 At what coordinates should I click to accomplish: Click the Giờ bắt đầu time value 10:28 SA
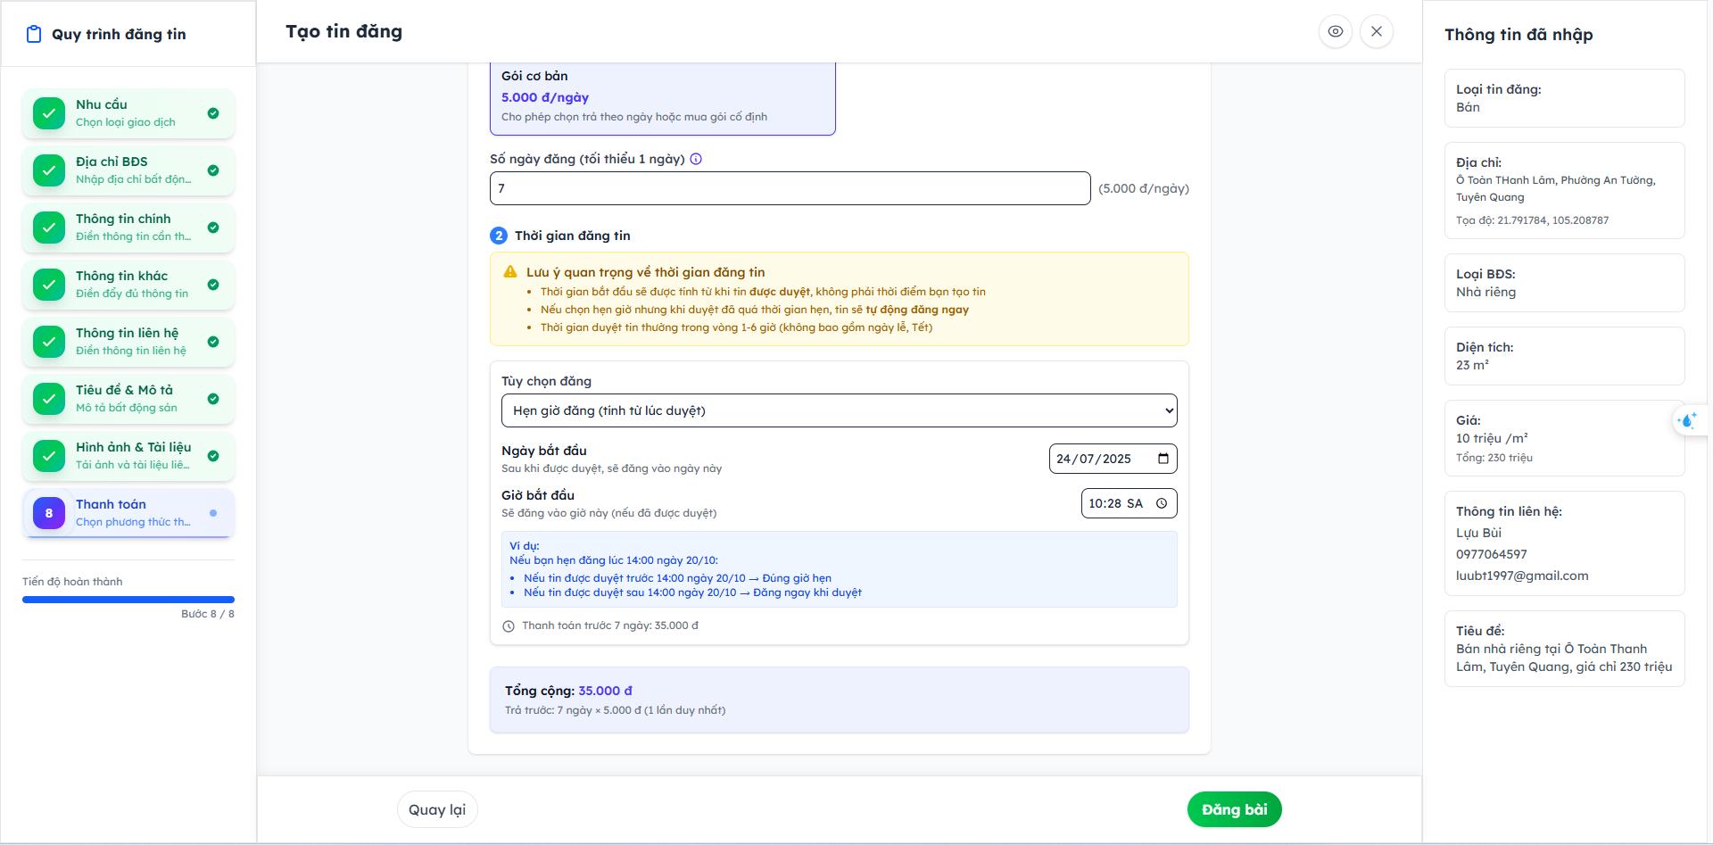click(x=1115, y=503)
